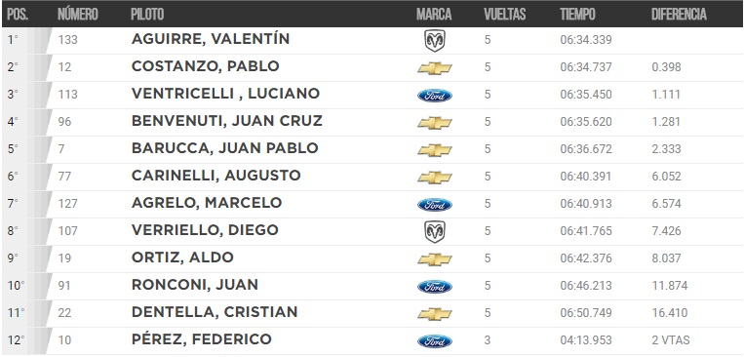Open driver CARINELLI, AUGUSTO
This screenshot has height=357, width=744.
215,177
